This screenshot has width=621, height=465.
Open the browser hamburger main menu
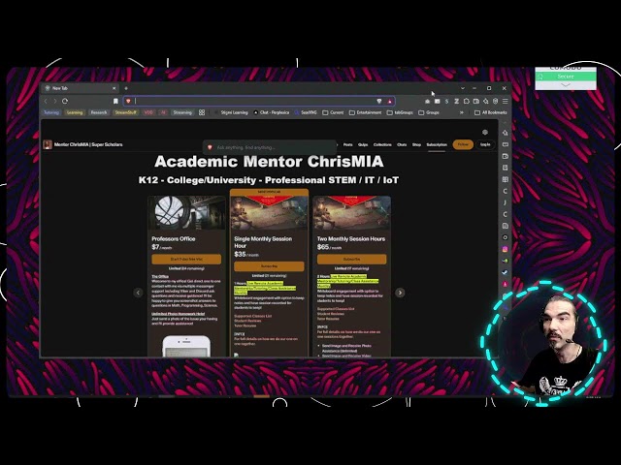click(x=505, y=101)
